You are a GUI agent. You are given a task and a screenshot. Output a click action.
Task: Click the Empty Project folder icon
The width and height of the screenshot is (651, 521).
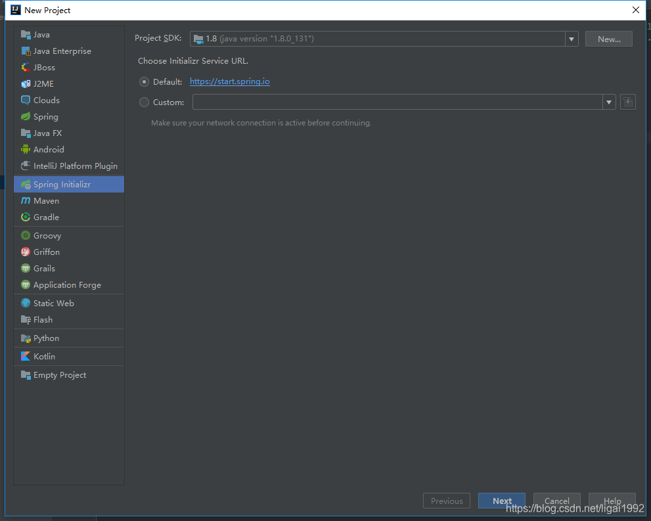click(26, 375)
